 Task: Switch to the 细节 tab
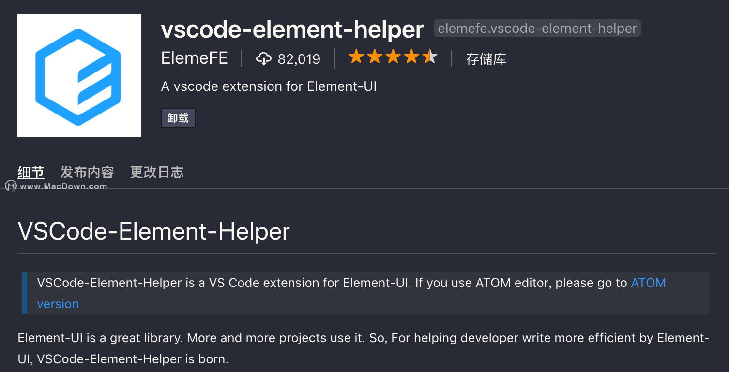(31, 172)
